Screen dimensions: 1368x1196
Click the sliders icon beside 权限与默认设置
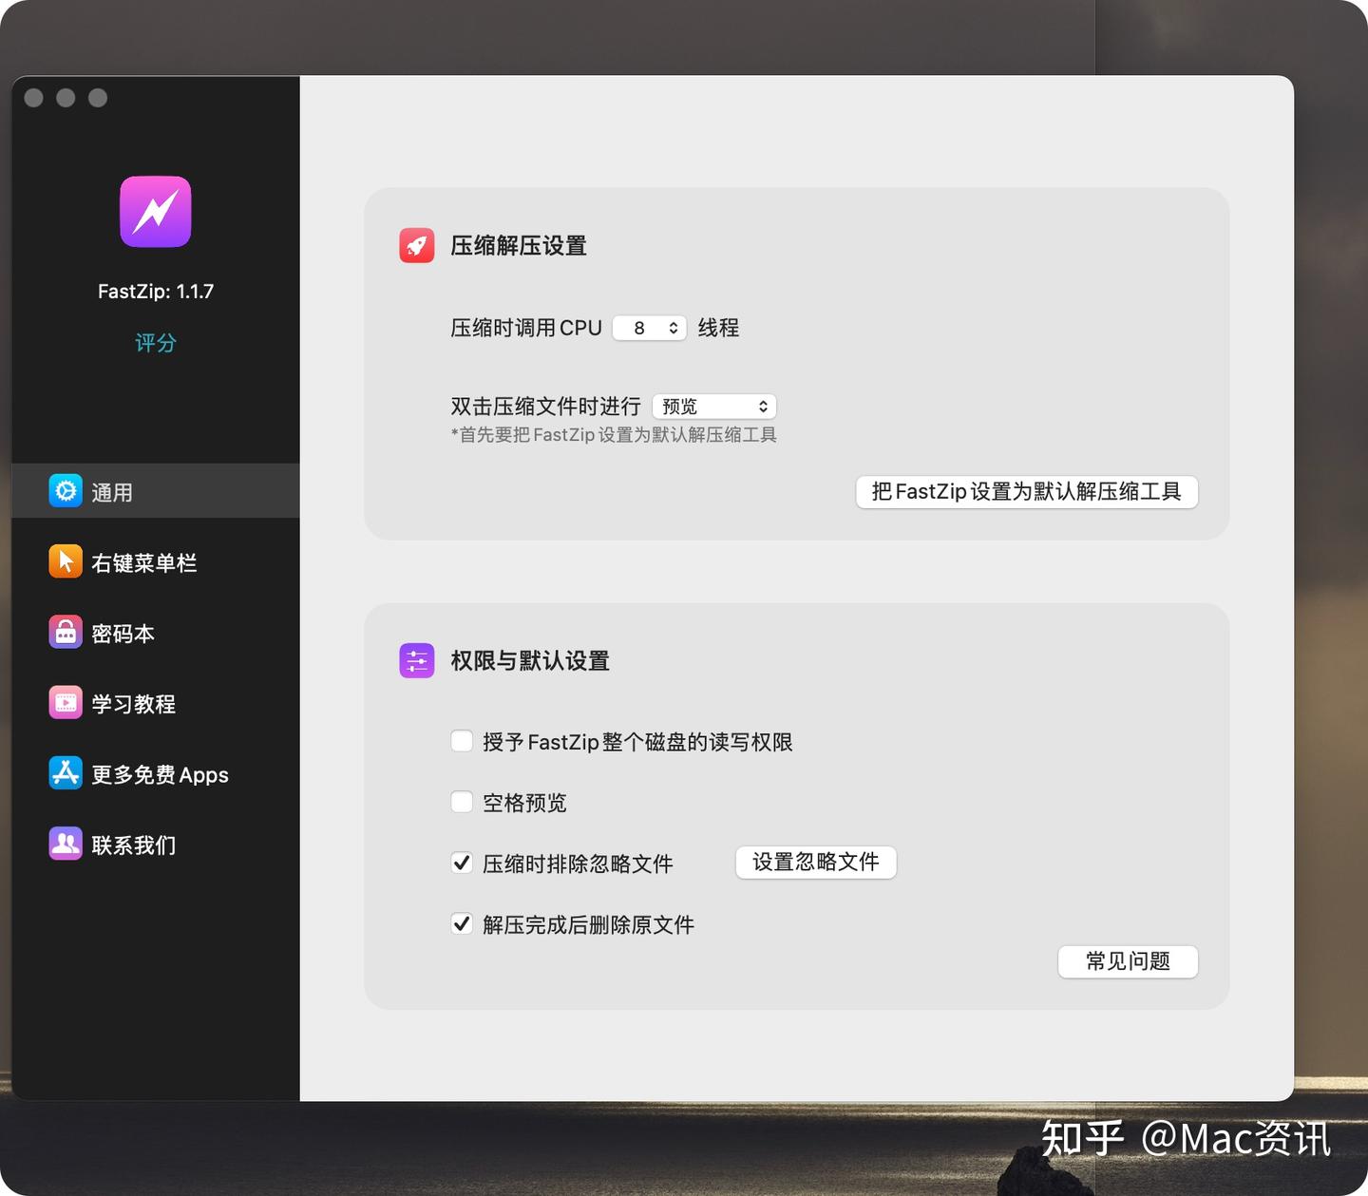pos(416,660)
